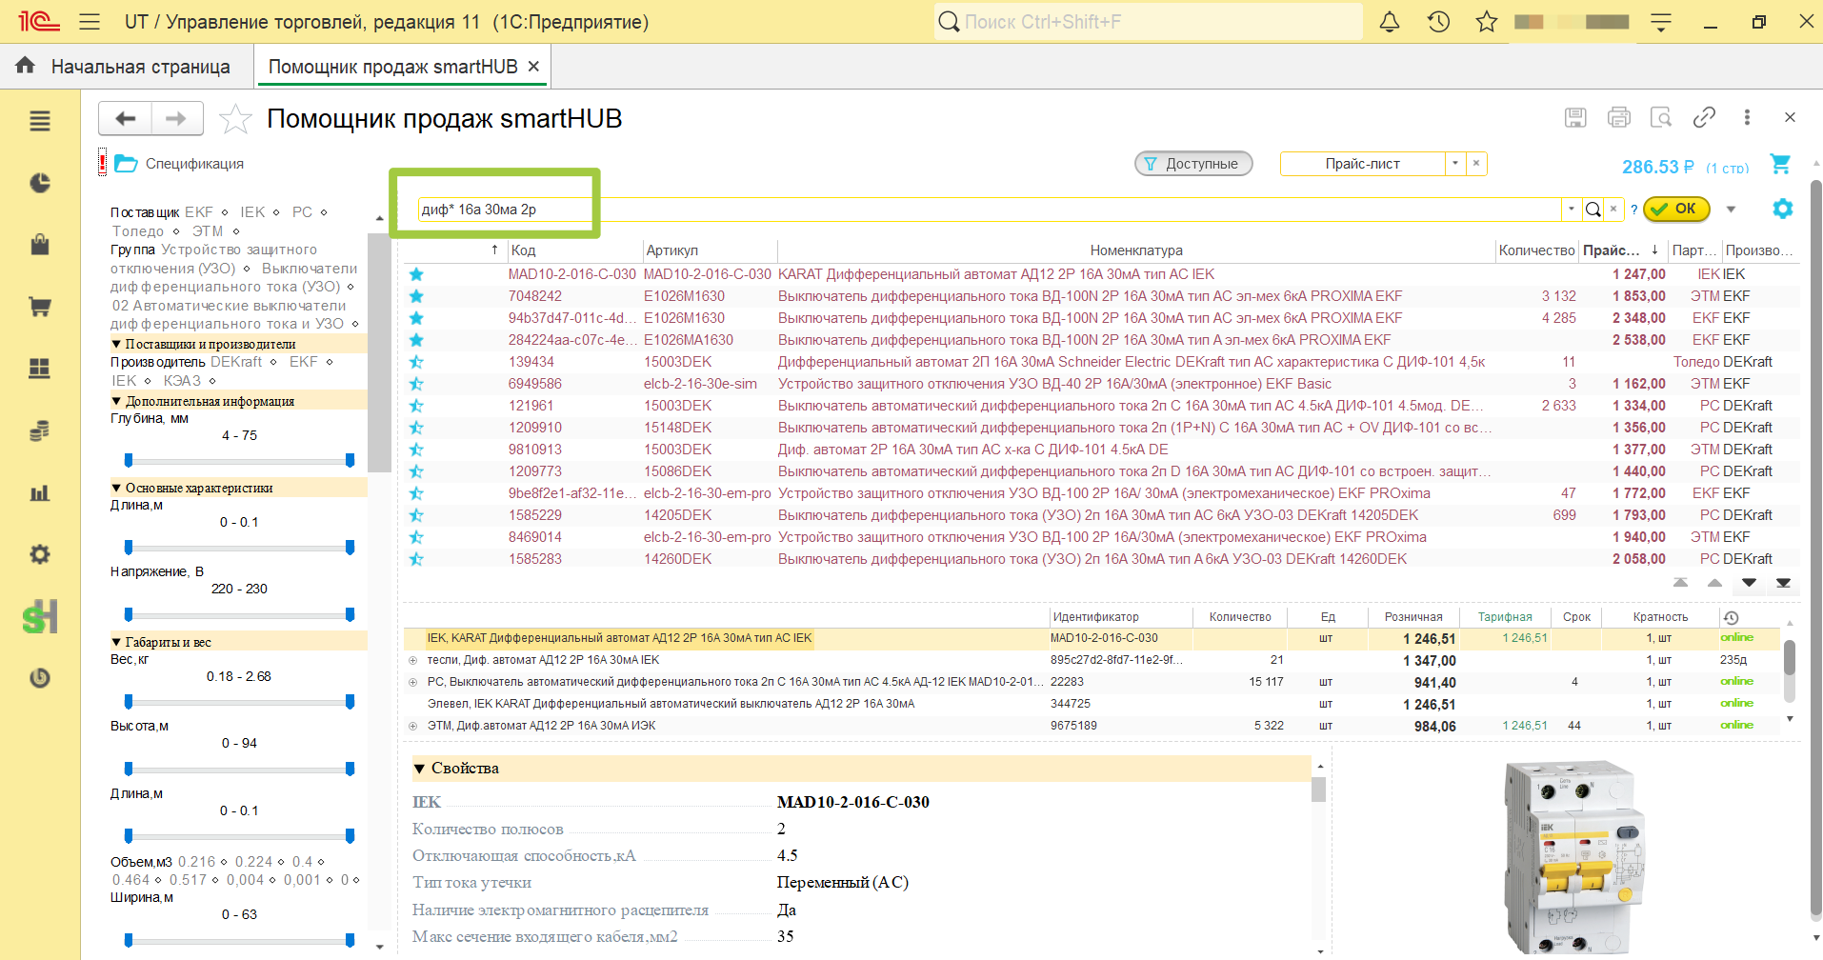
Task: Open the round clock icon at sidebar bottom
Action: (39, 678)
